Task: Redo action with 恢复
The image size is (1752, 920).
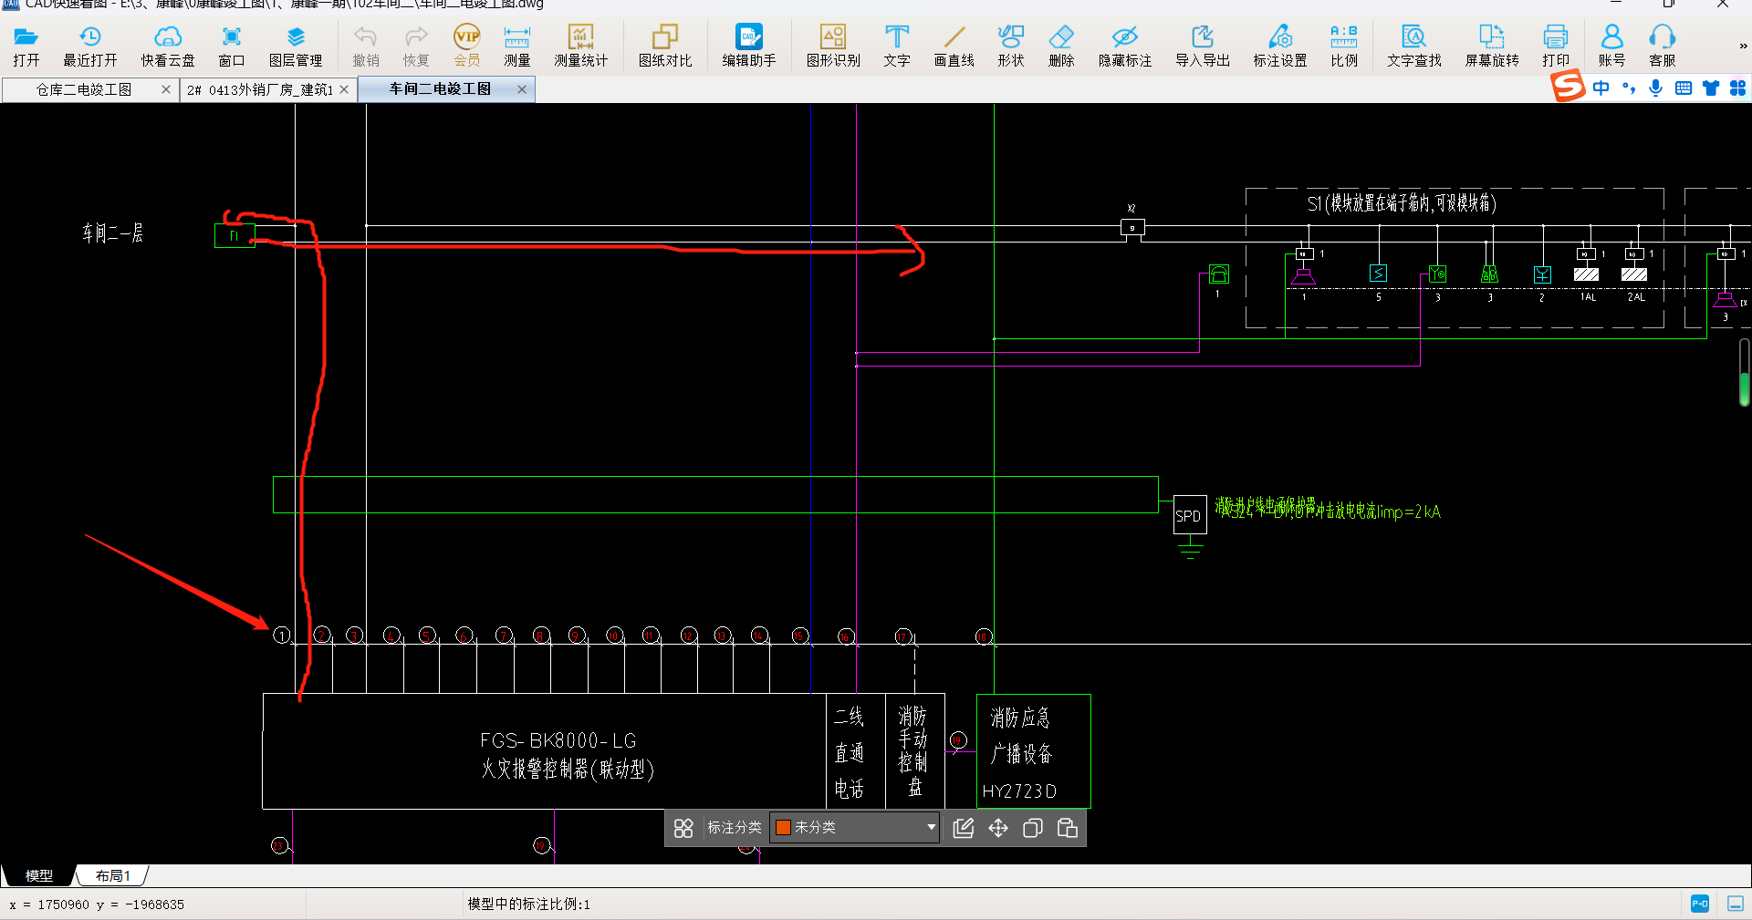Action: tap(416, 46)
